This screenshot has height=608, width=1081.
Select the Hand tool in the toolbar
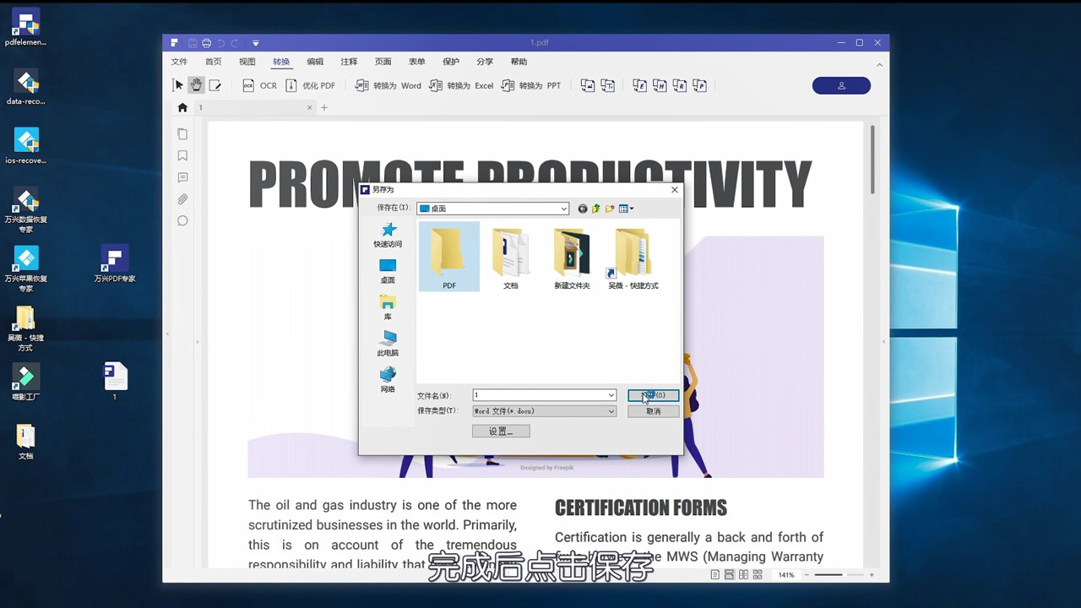point(196,84)
